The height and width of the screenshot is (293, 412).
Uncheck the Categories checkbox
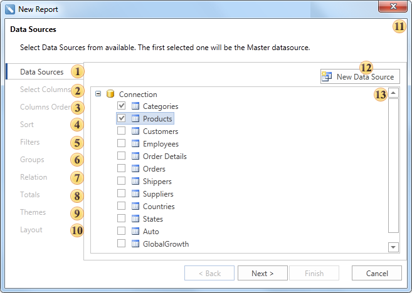point(122,106)
